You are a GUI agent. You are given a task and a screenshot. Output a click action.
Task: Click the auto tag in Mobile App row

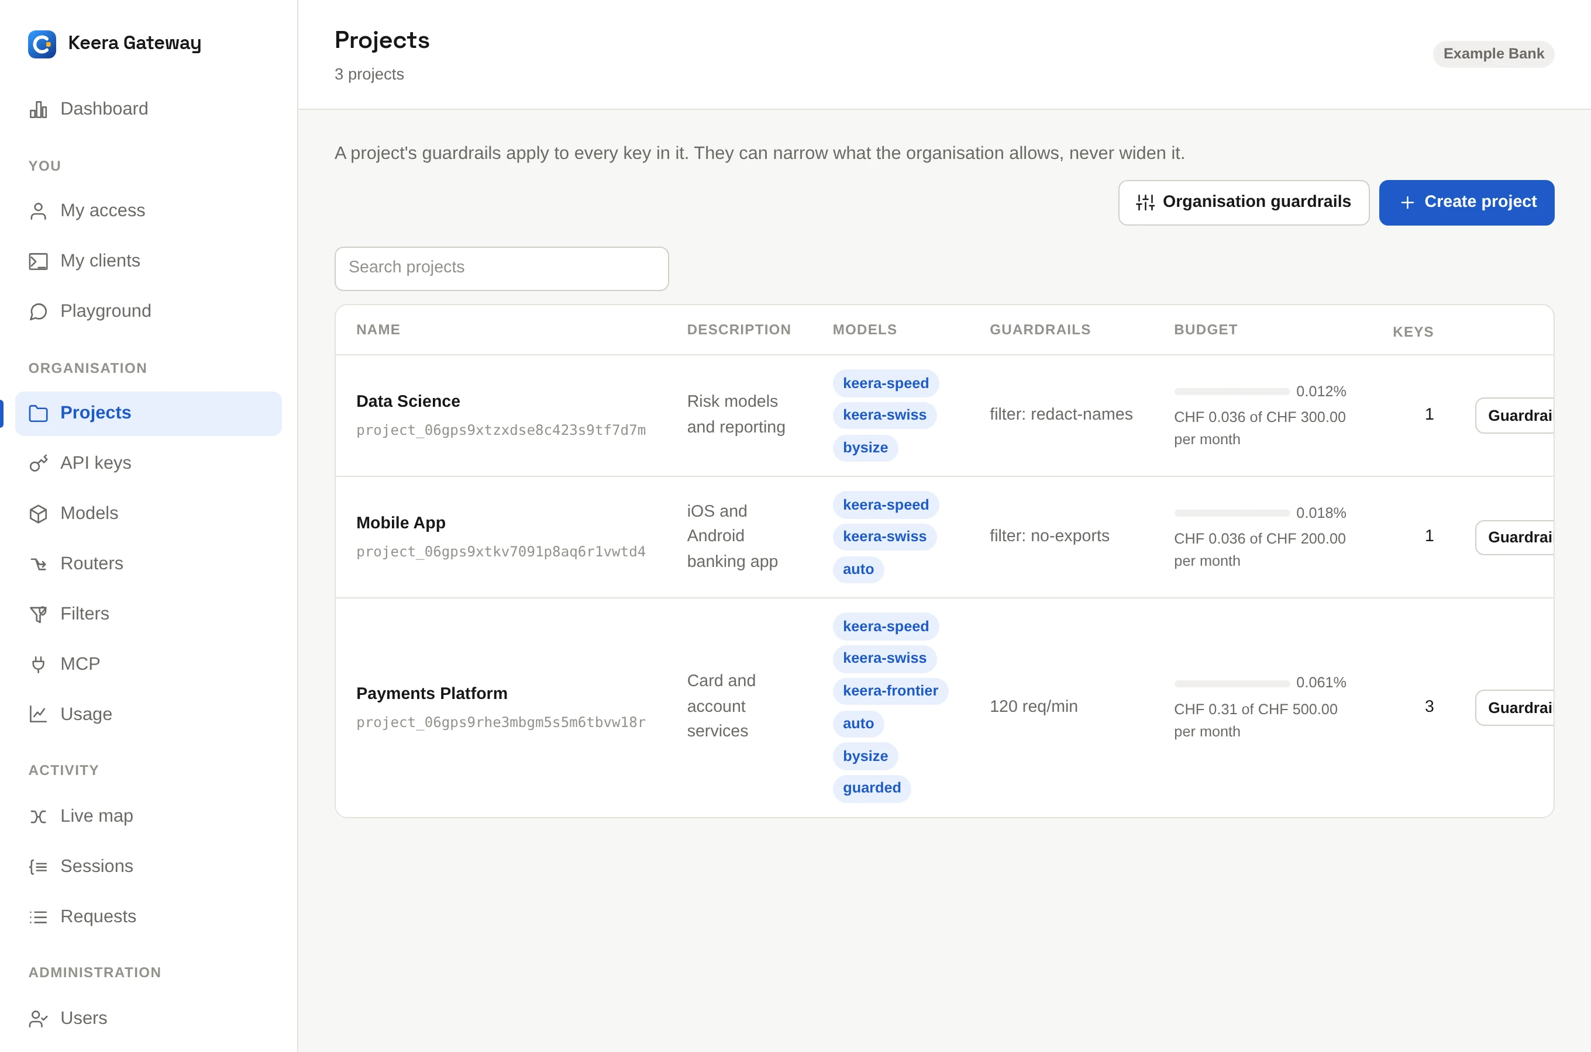point(858,570)
